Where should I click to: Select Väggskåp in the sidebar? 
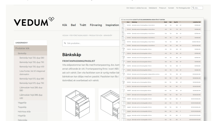click(22, 103)
